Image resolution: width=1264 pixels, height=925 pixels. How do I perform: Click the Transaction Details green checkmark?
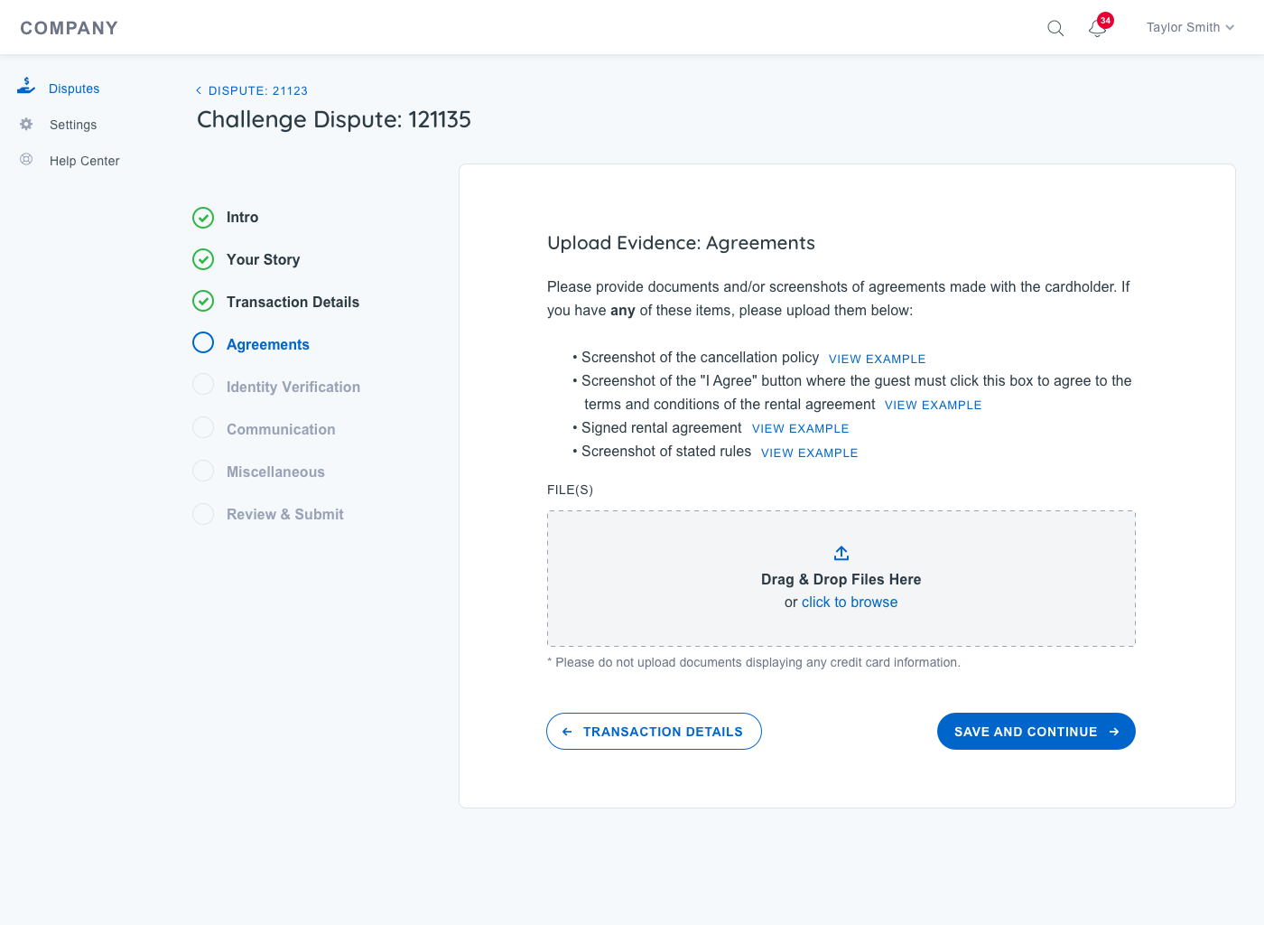coord(203,302)
